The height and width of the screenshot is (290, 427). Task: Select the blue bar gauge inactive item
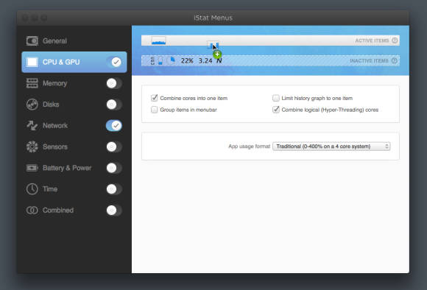point(160,60)
